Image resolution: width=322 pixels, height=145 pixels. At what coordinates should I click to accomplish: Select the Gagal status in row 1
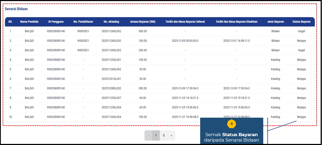(301, 31)
